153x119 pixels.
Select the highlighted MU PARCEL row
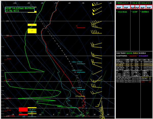134,65
